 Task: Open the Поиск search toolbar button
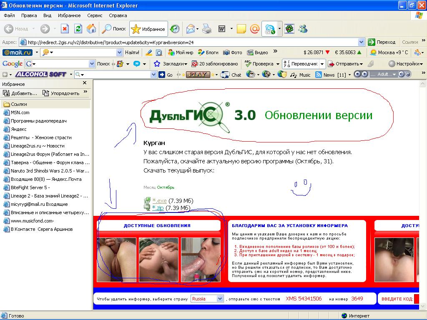pyautogui.click(x=114, y=29)
